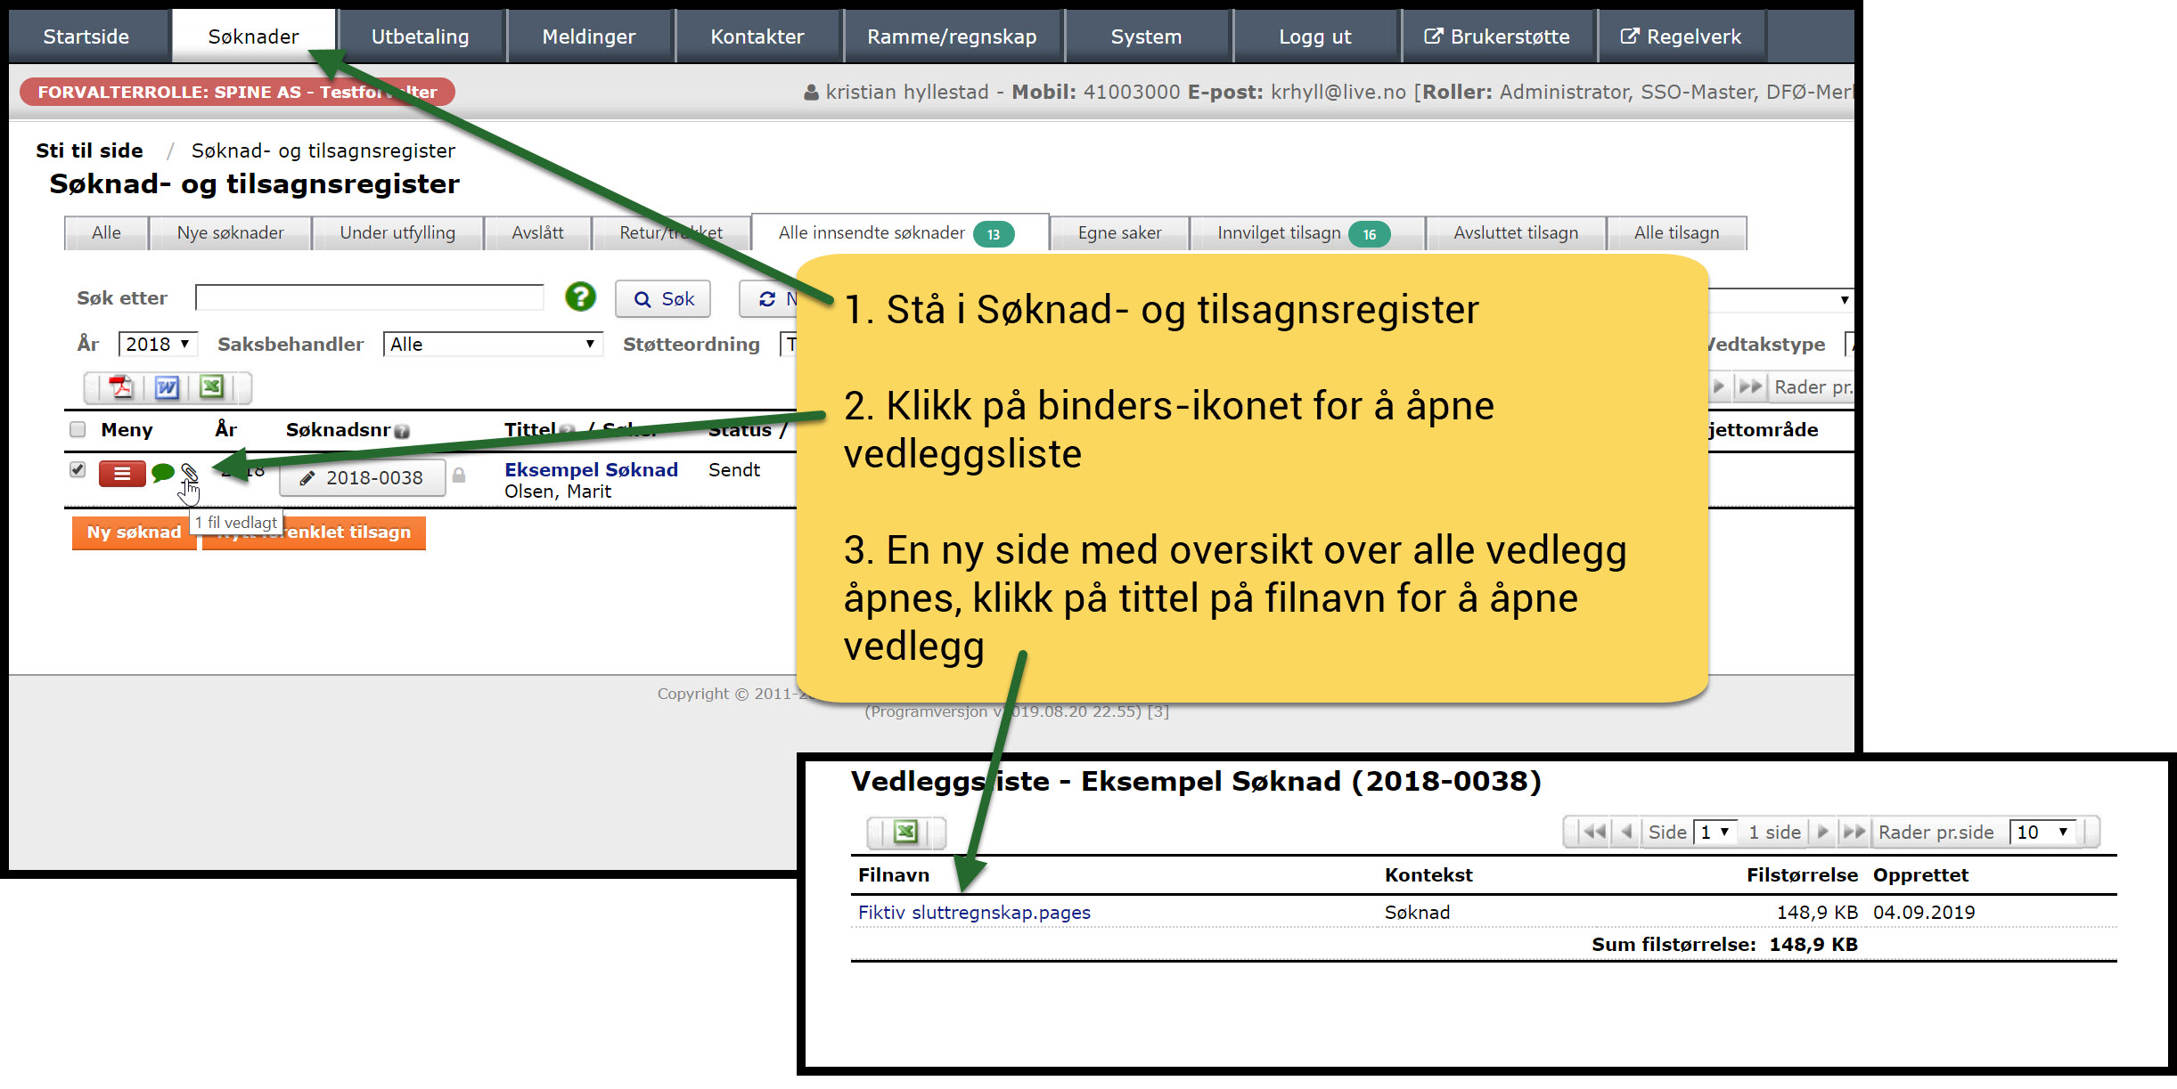Click the green help question mark icon

click(580, 297)
